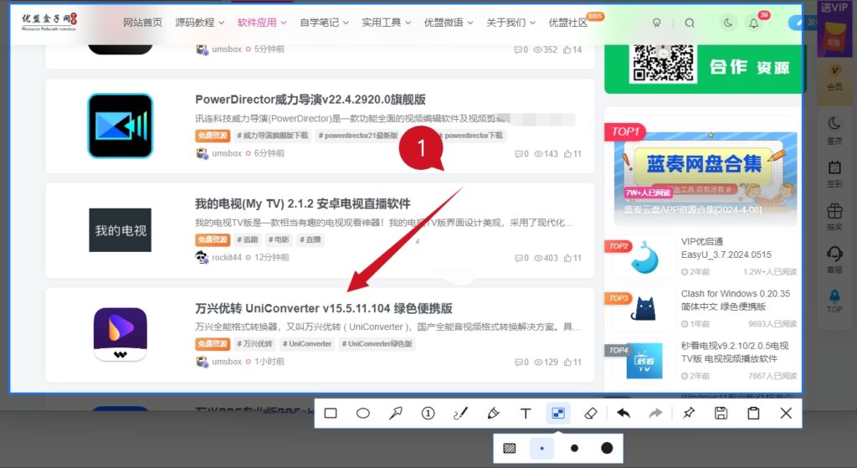Click the #电影 tag
The image size is (857, 468).
279,239
